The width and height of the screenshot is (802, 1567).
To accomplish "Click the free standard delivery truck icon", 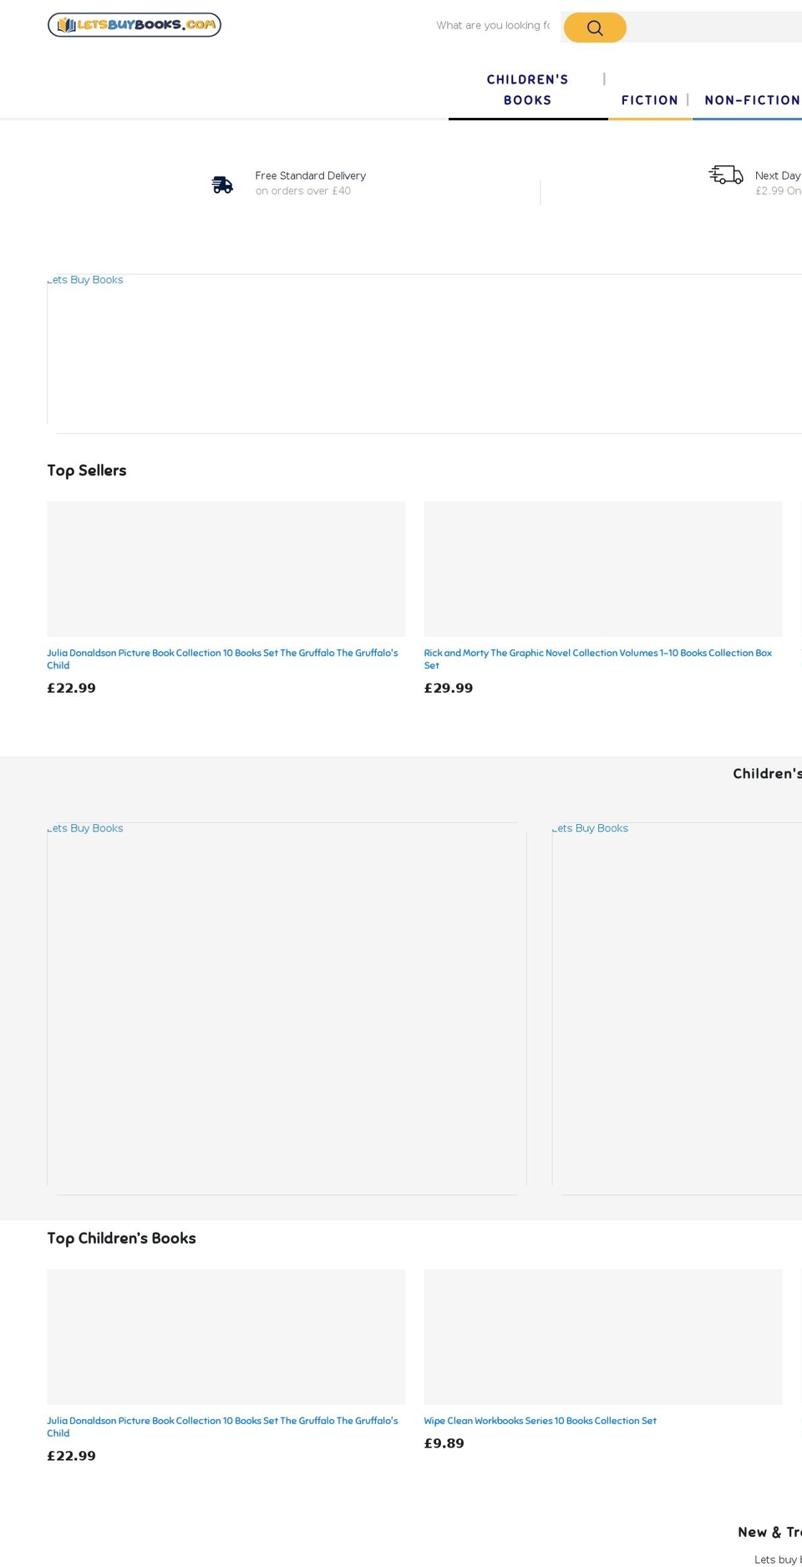I will [x=222, y=185].
